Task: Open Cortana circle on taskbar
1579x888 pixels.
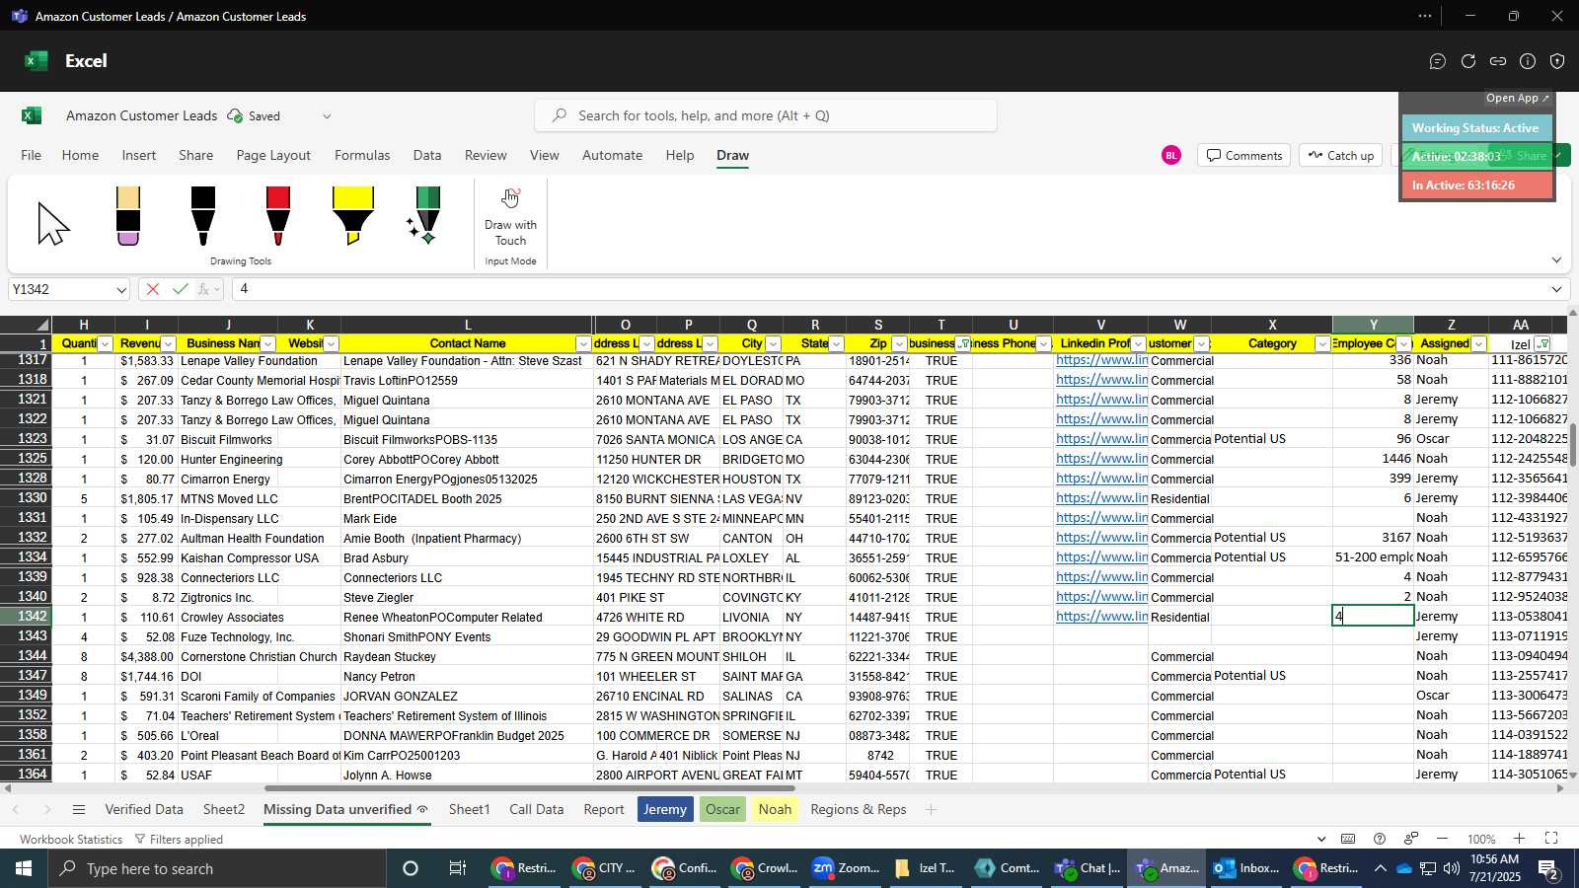Action: pos(411,868)
